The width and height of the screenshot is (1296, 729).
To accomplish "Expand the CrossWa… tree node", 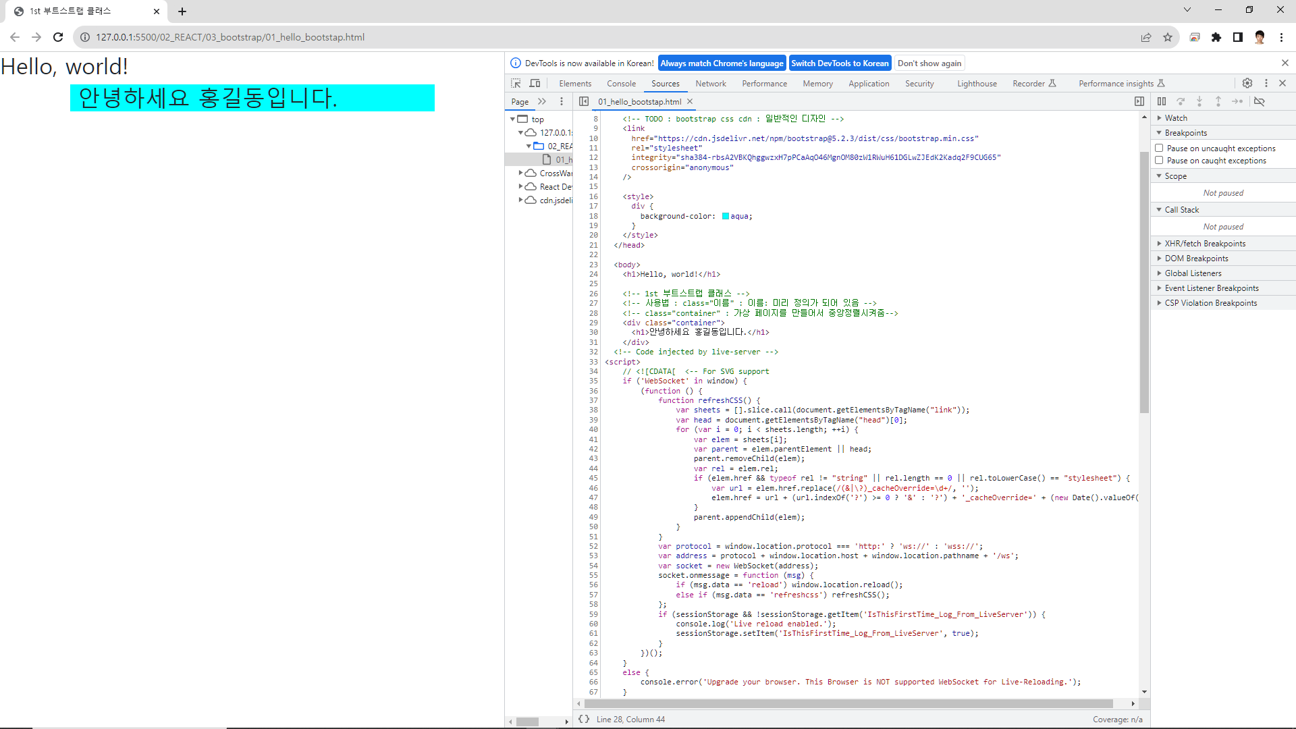I will (x=520, y=173).
